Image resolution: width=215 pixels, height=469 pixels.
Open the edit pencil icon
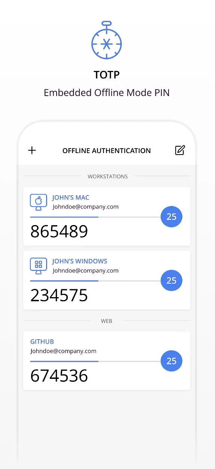(180, 150)
